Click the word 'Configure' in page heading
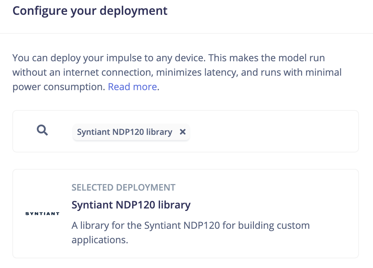This screenshot has width=373, height=268. [x=40, y=11]
